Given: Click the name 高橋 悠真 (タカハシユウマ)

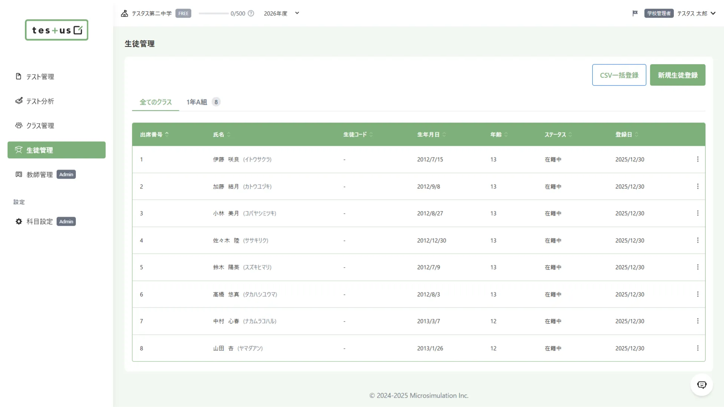Looking at the screenshot, I should click(x=245, y=294).
